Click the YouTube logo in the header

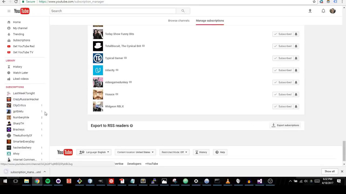[x=22, y=11]
